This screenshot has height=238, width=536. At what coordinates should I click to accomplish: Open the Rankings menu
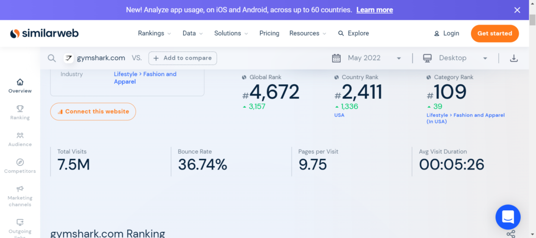click(154, 33)
